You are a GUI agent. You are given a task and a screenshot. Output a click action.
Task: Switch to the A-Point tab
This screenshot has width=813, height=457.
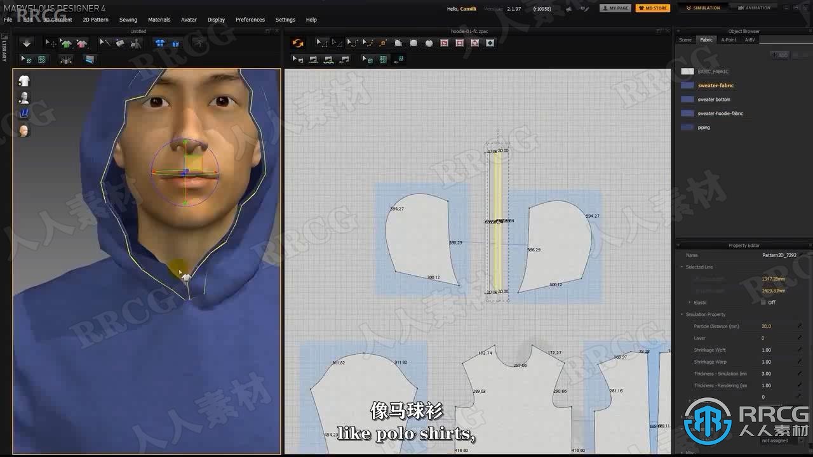pos(729,40)
